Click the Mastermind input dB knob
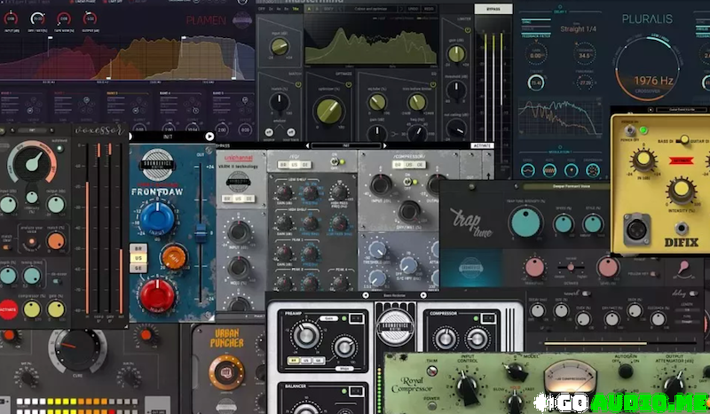The image size is (710, 414). click(x=280, y=46)
